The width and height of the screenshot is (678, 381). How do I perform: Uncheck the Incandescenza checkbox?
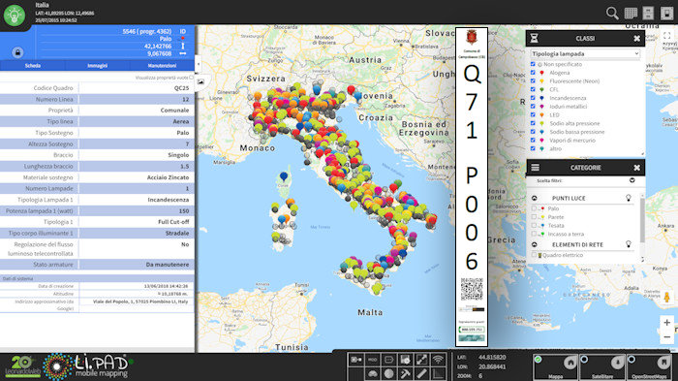click(533, 98)
